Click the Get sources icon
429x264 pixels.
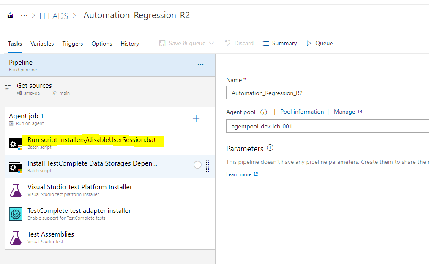click(8, 87)
